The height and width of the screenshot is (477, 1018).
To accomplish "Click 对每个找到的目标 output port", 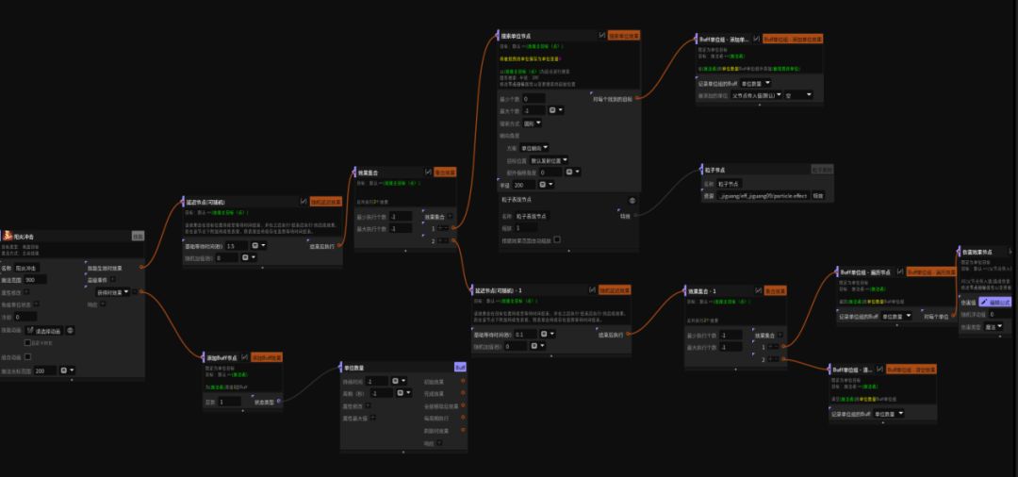I will point(639,99).
